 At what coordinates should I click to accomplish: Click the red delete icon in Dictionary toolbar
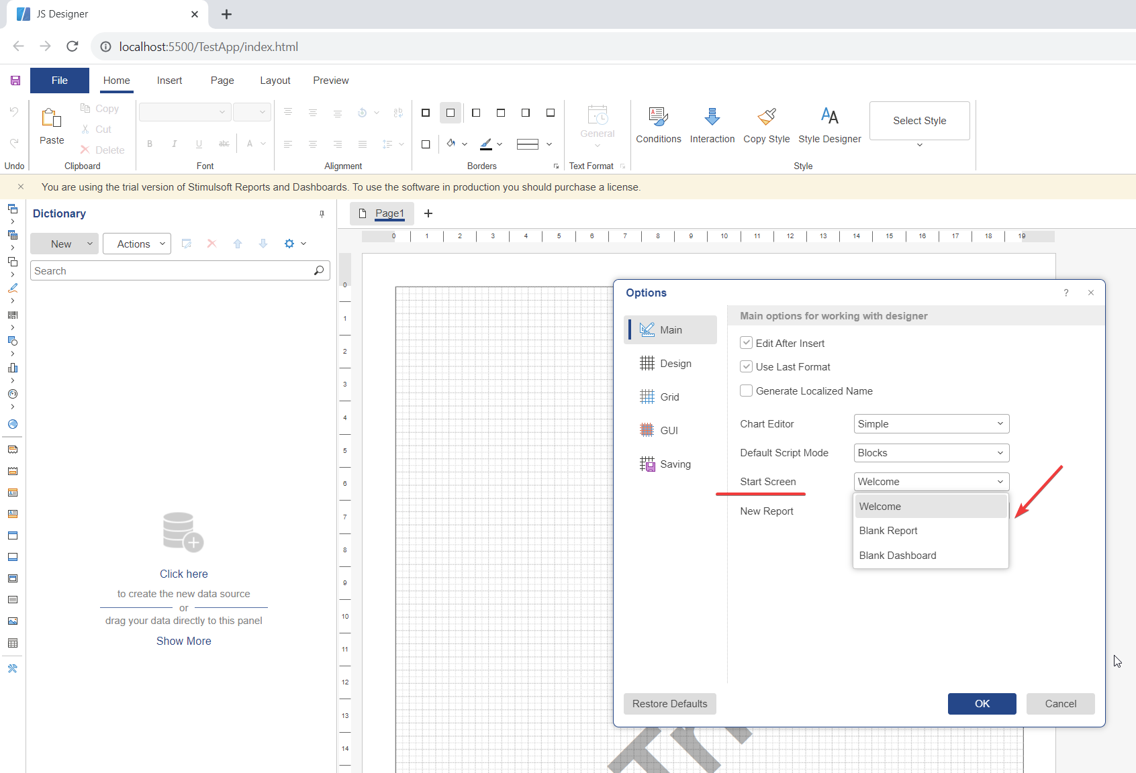[x=211, y=244]
